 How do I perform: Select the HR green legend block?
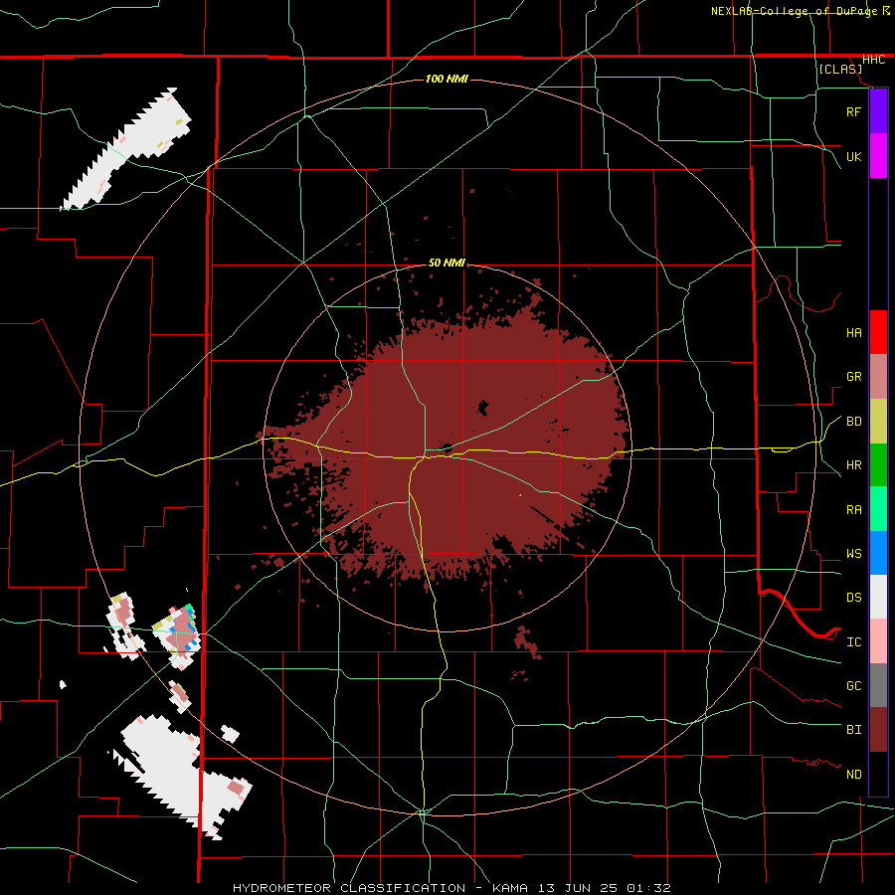click(878, 465)
